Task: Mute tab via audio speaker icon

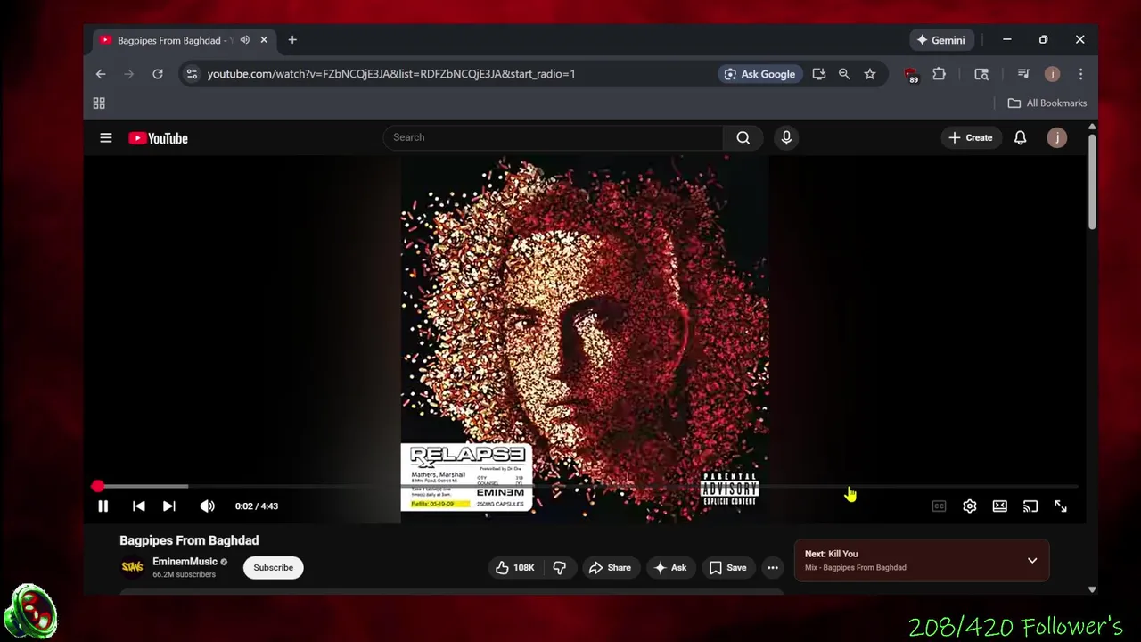Action: [244, 40]
